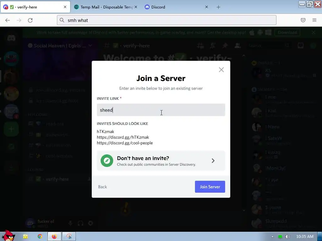Click the invite link input field
The width and height of the screenshot is (322, 241).
161,110
